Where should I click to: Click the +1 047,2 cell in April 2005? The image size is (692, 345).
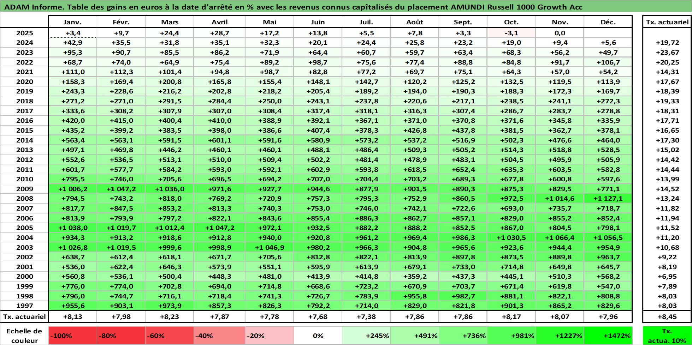point(219,228)
